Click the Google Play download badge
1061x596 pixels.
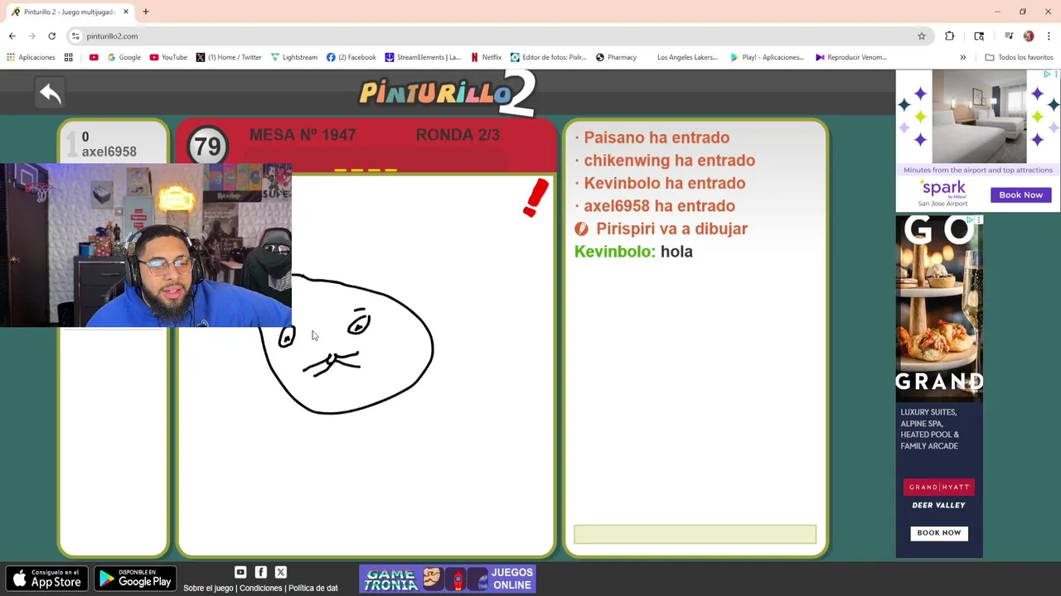click(x=135, y=578)
